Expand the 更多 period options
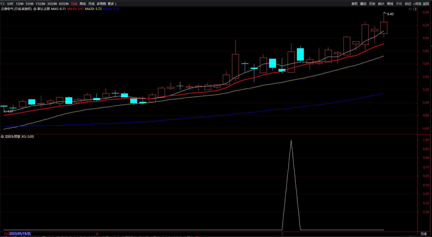The width and height of the screenshot is (432, 237). coord(112,4)
